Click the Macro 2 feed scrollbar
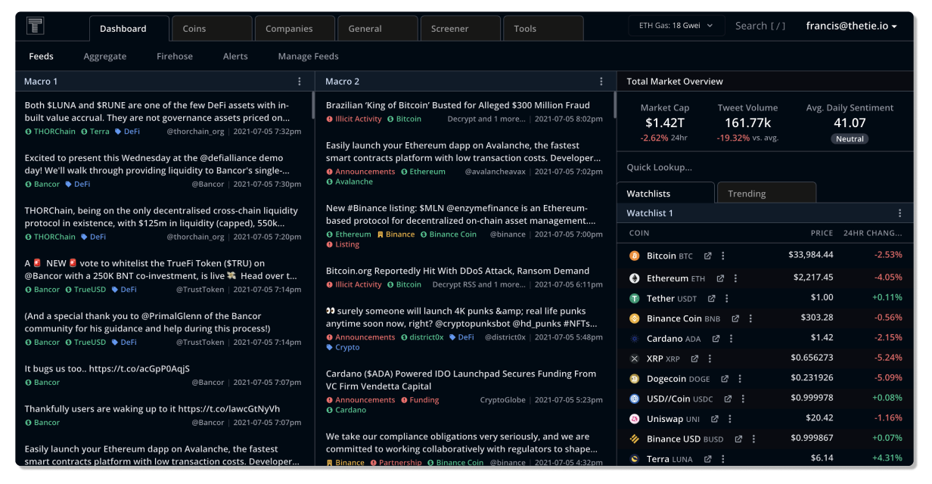This screenshot has height=484, width=932. click(x=615, y=105)
